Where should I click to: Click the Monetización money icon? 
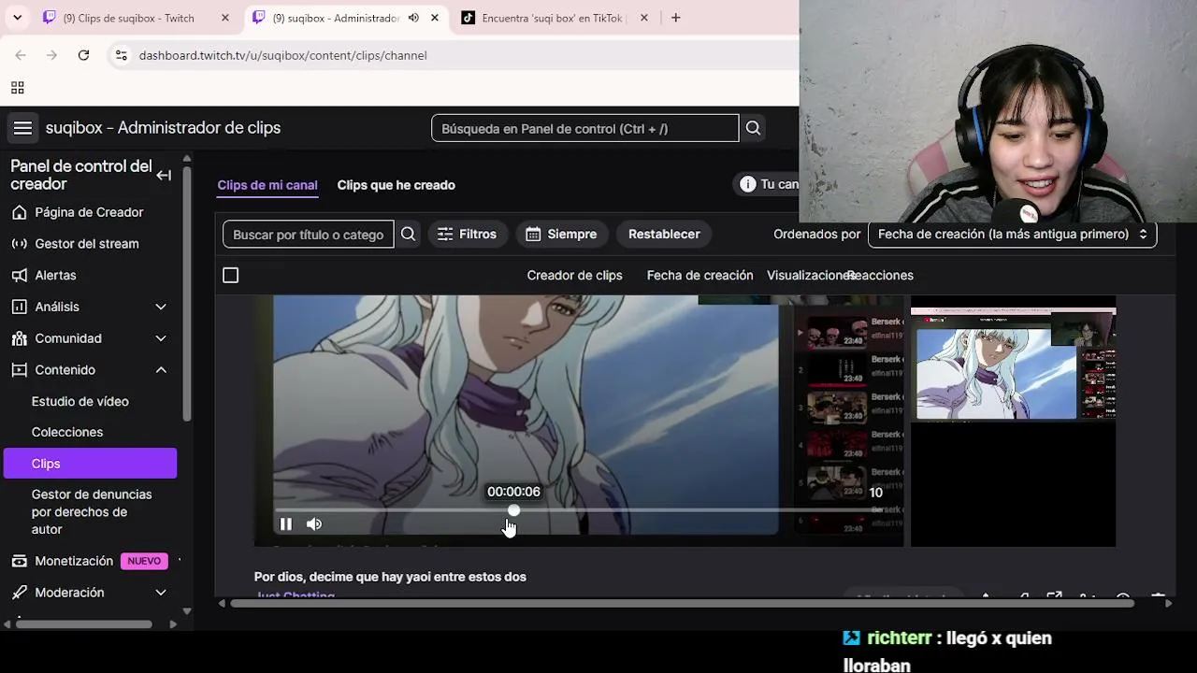pos(19,561)
